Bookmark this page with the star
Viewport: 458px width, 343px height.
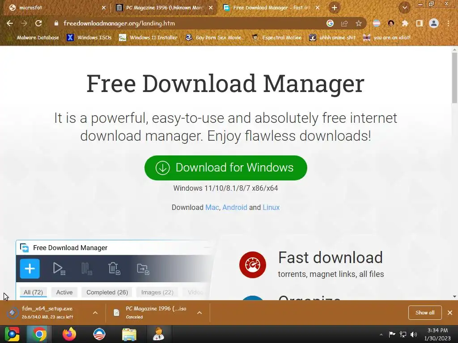359,23
